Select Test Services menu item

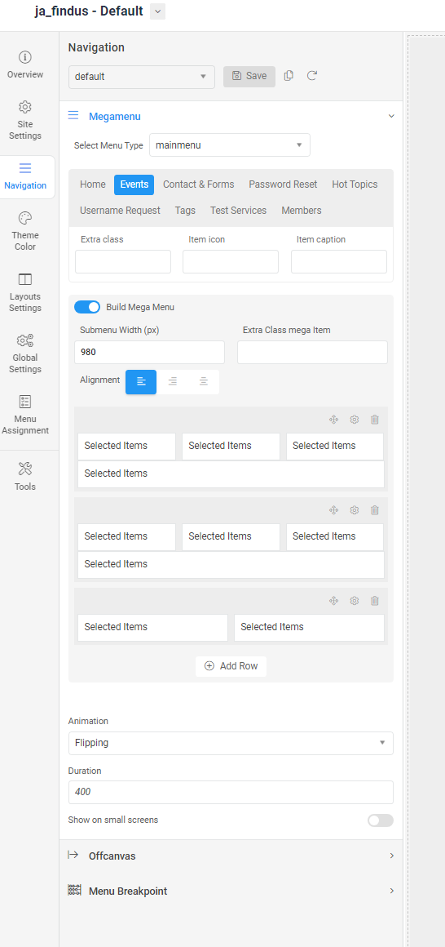(238, 210)
